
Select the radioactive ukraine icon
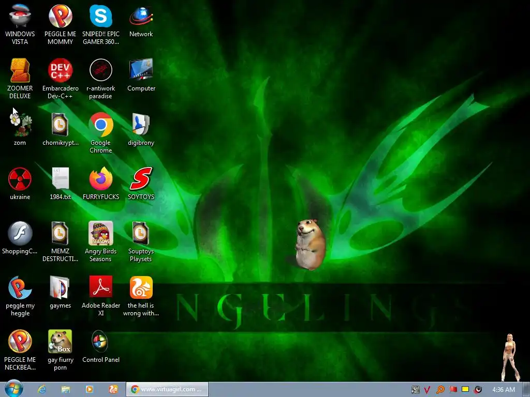point(20,184)
